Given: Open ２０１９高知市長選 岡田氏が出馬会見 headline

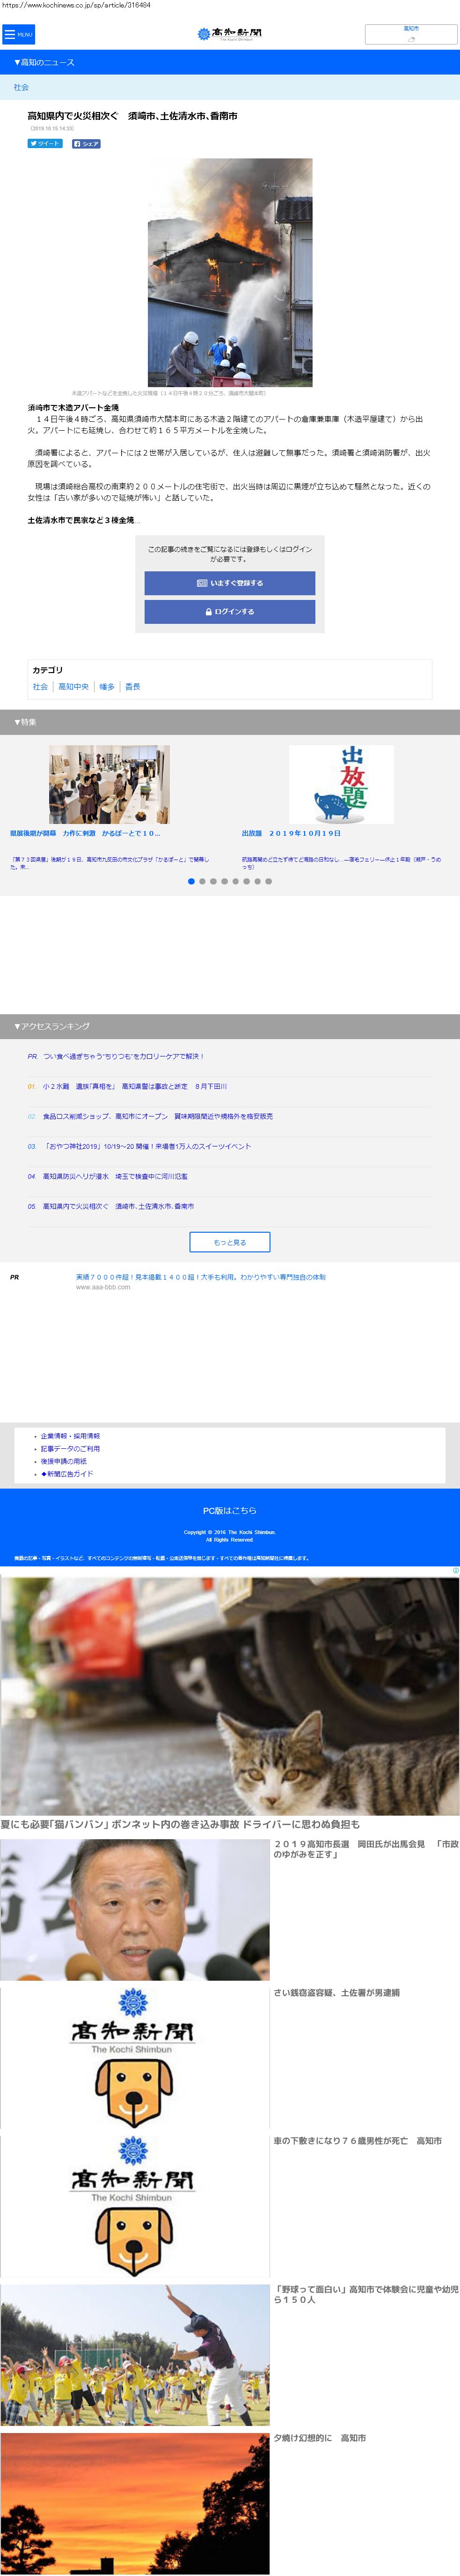Looking at the screenshot, I should 366,1850.
